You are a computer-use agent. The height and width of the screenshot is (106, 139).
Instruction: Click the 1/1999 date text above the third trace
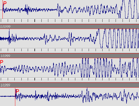5,56
